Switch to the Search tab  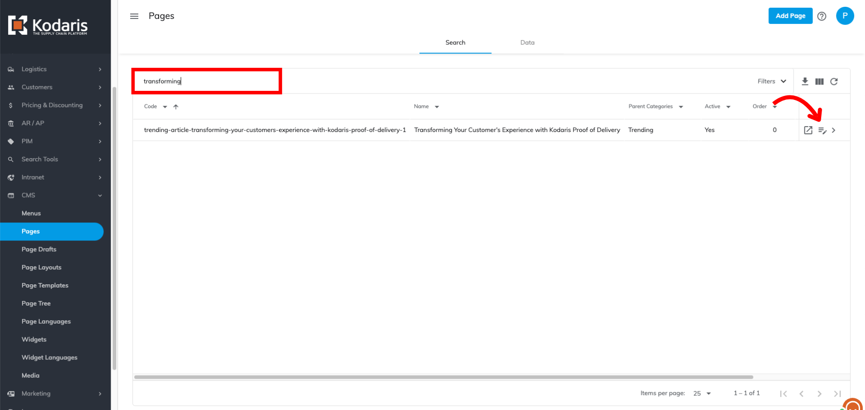455,42
